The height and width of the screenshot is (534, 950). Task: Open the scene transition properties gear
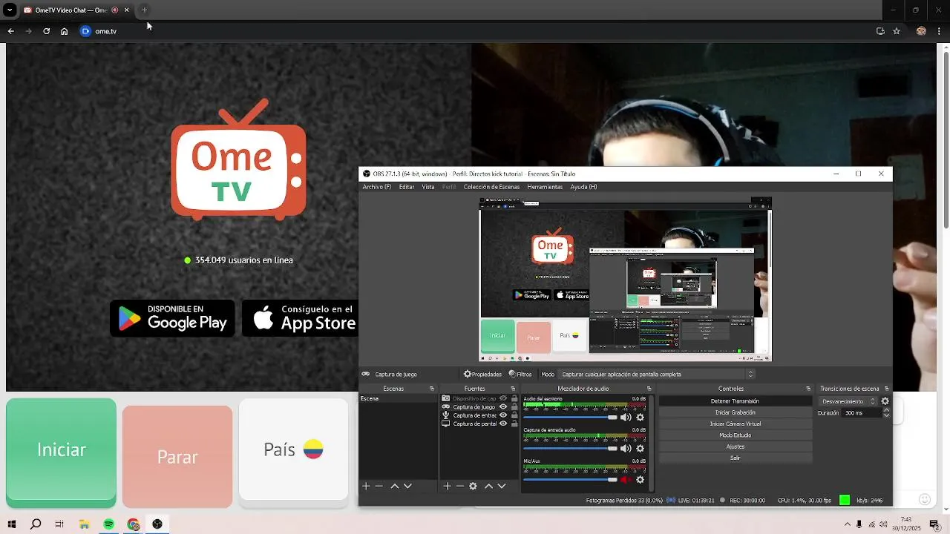pyautogui.click(x=885, y=401)
